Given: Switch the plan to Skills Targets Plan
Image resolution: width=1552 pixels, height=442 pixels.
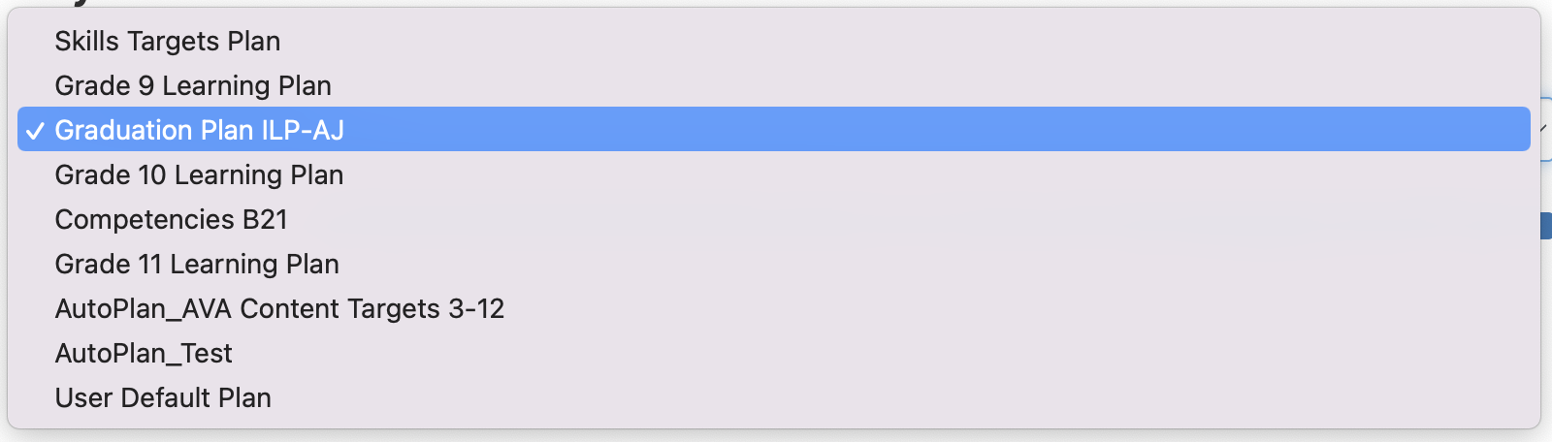Looking at the screenshot, I should [168, 41].
